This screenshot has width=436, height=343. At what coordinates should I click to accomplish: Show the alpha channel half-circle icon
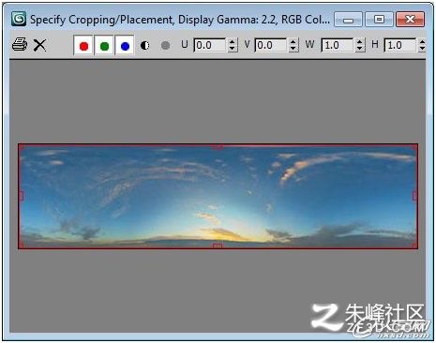pos(144,46)
